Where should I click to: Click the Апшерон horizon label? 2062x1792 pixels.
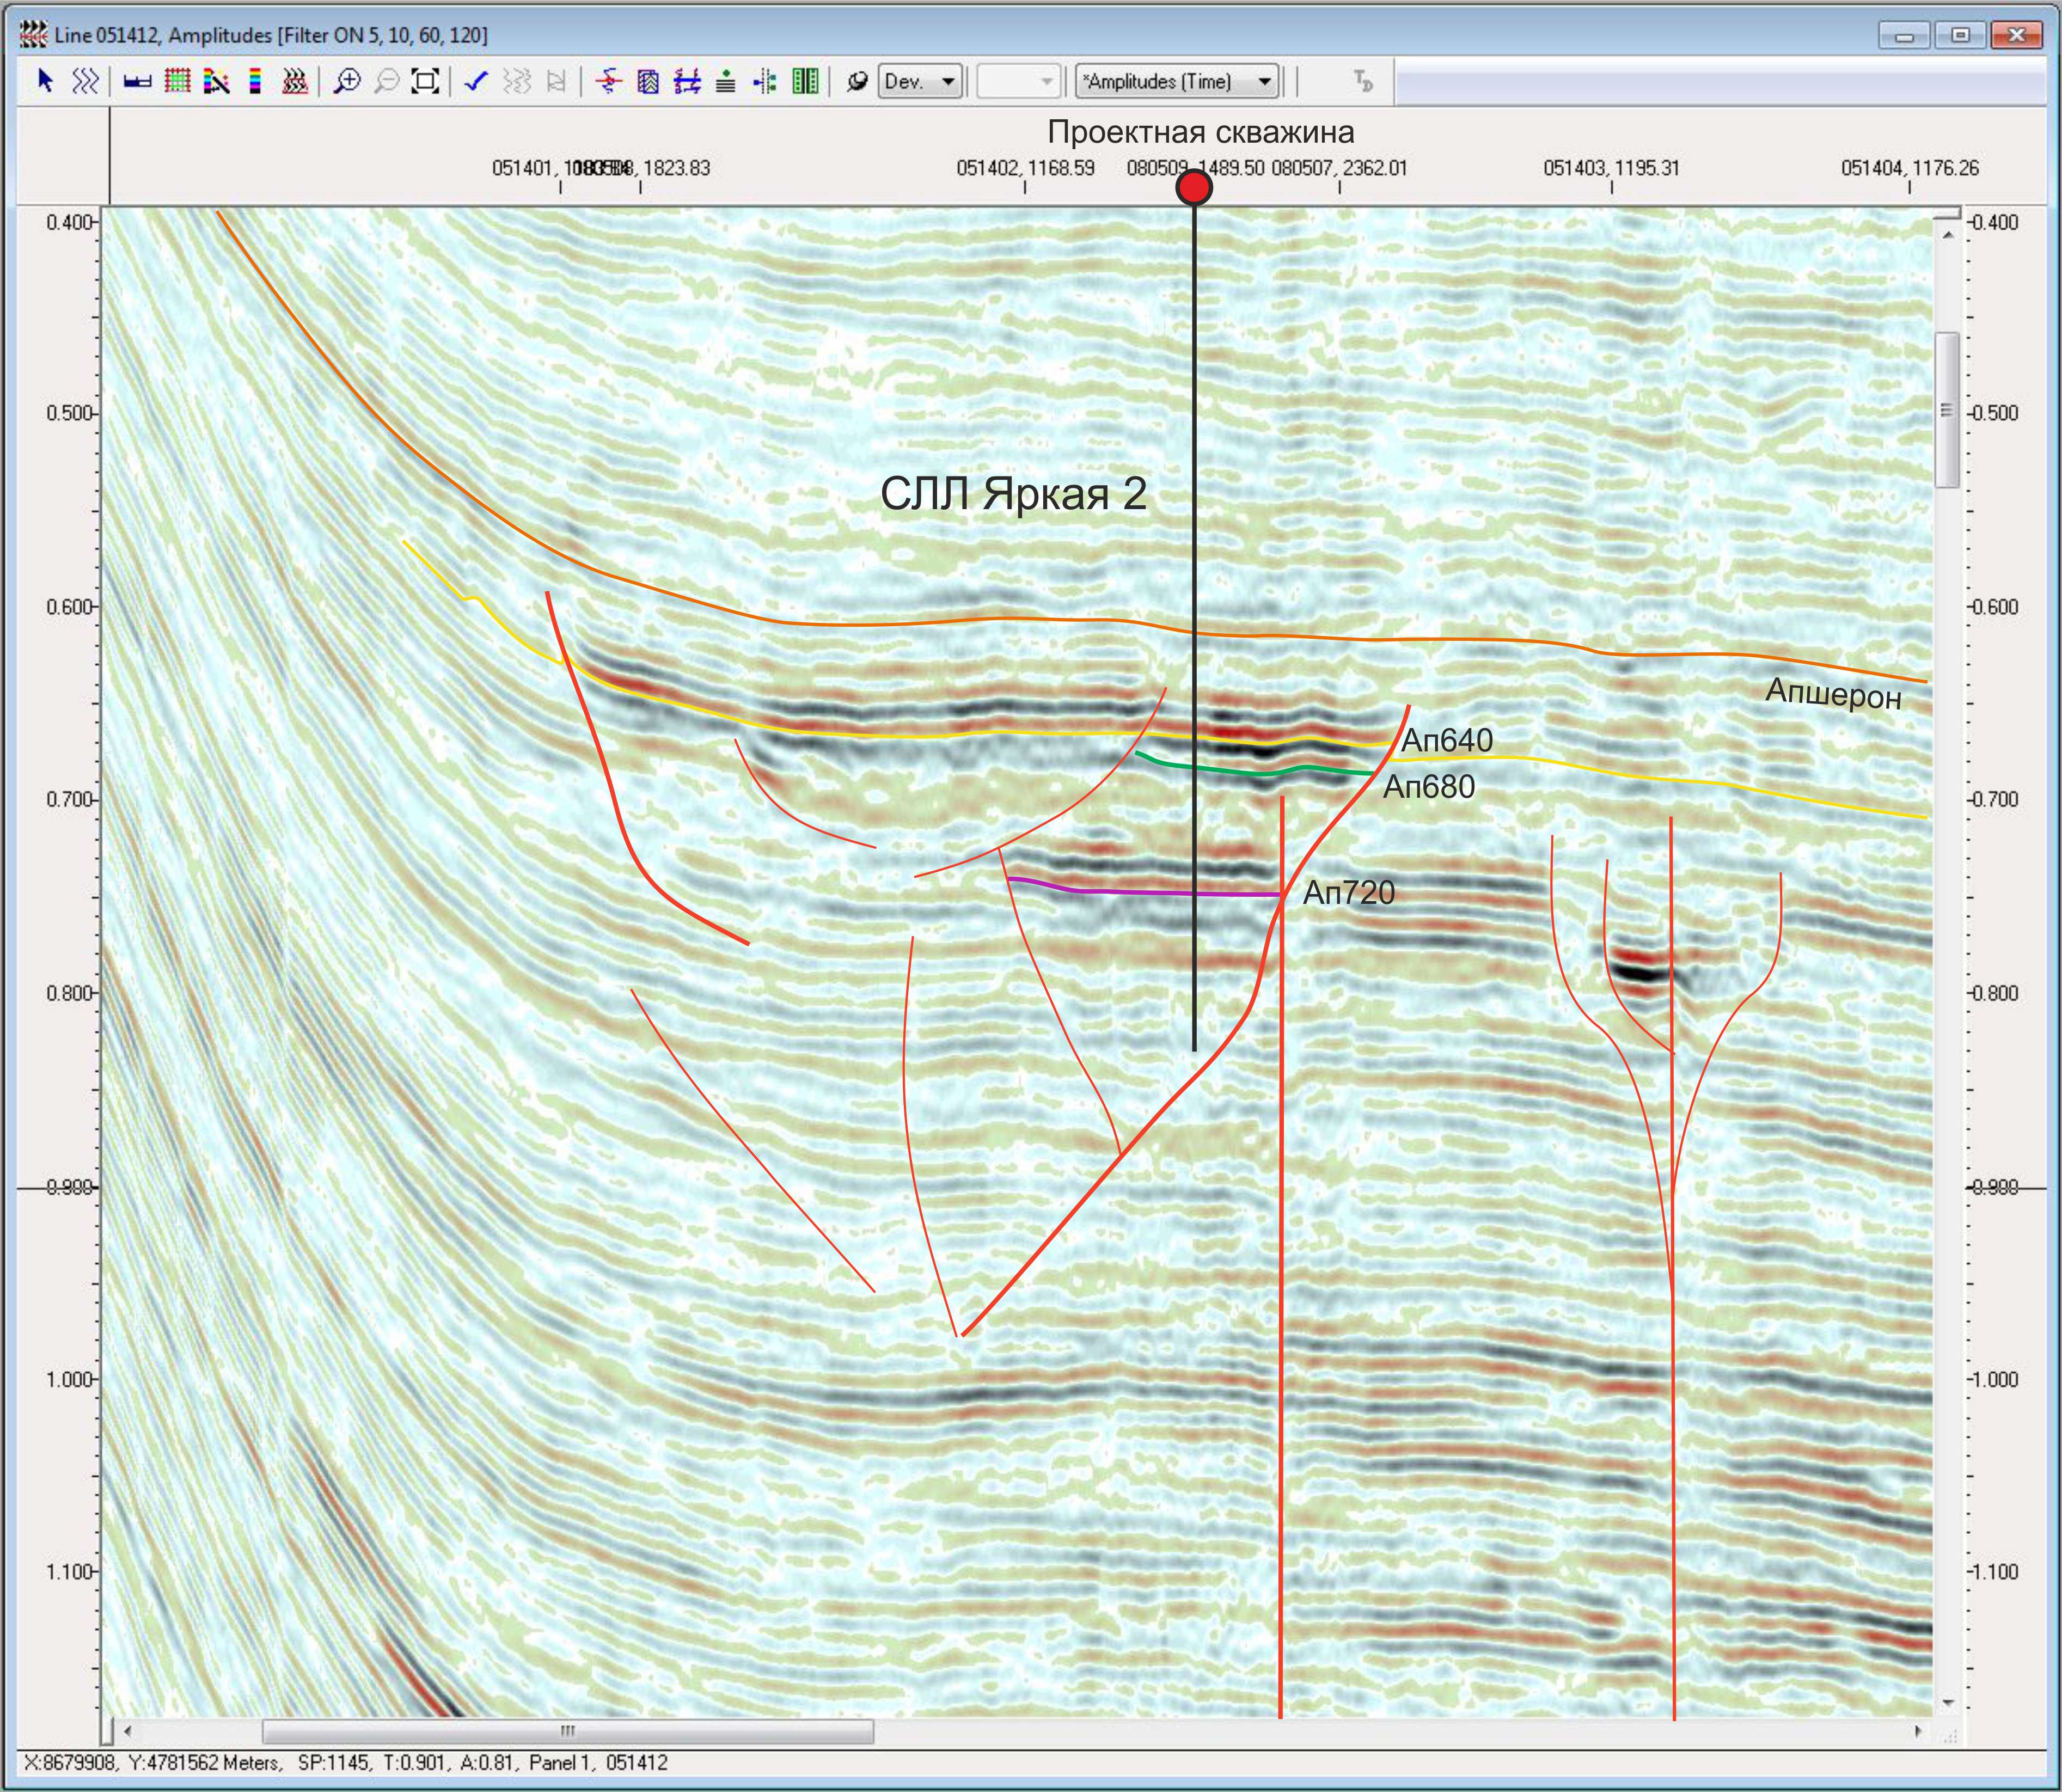pos(1833,693)
